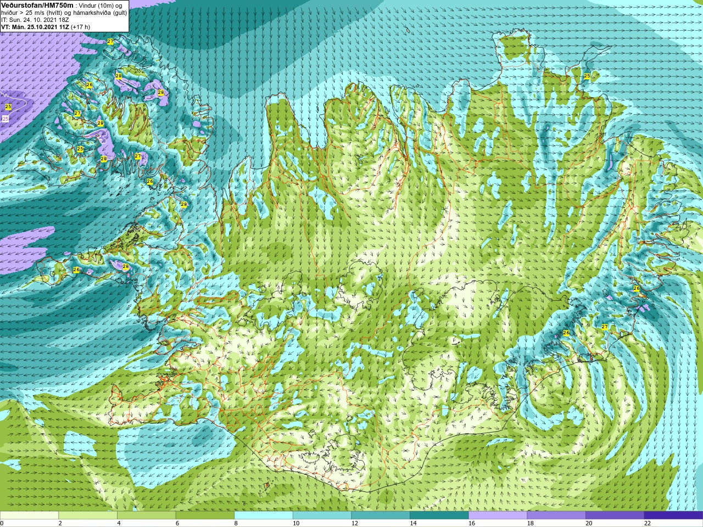Click the 4–6 m/s green legend swatch
This screenshot has width=703, height=527.
146,515
